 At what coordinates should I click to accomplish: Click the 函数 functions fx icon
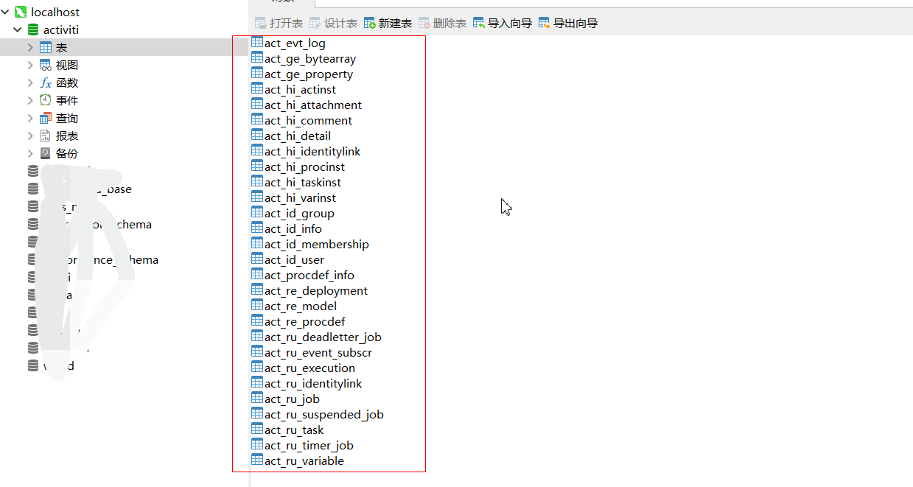46,83
